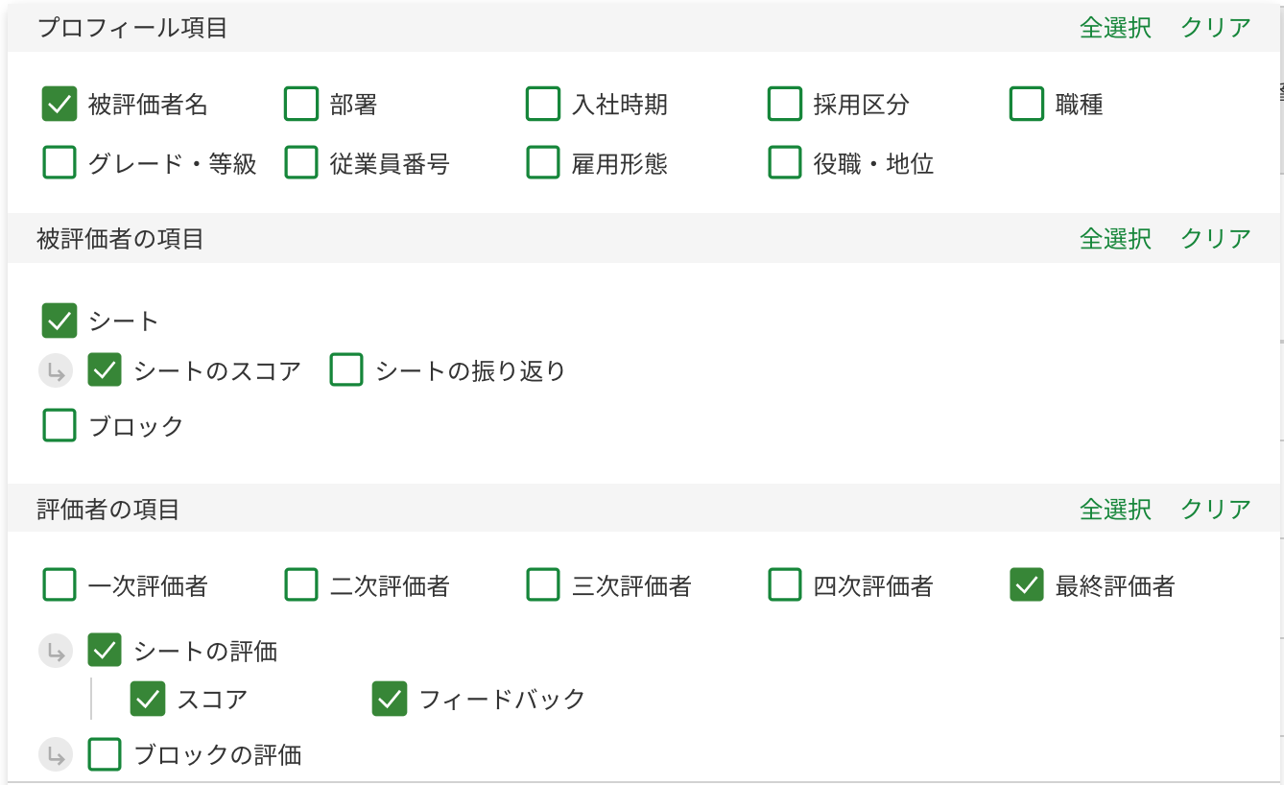Click 全選択 in the プロフィール項目 section
This screenshot has width=1284, height=785.
click(x=1114, y=28)
